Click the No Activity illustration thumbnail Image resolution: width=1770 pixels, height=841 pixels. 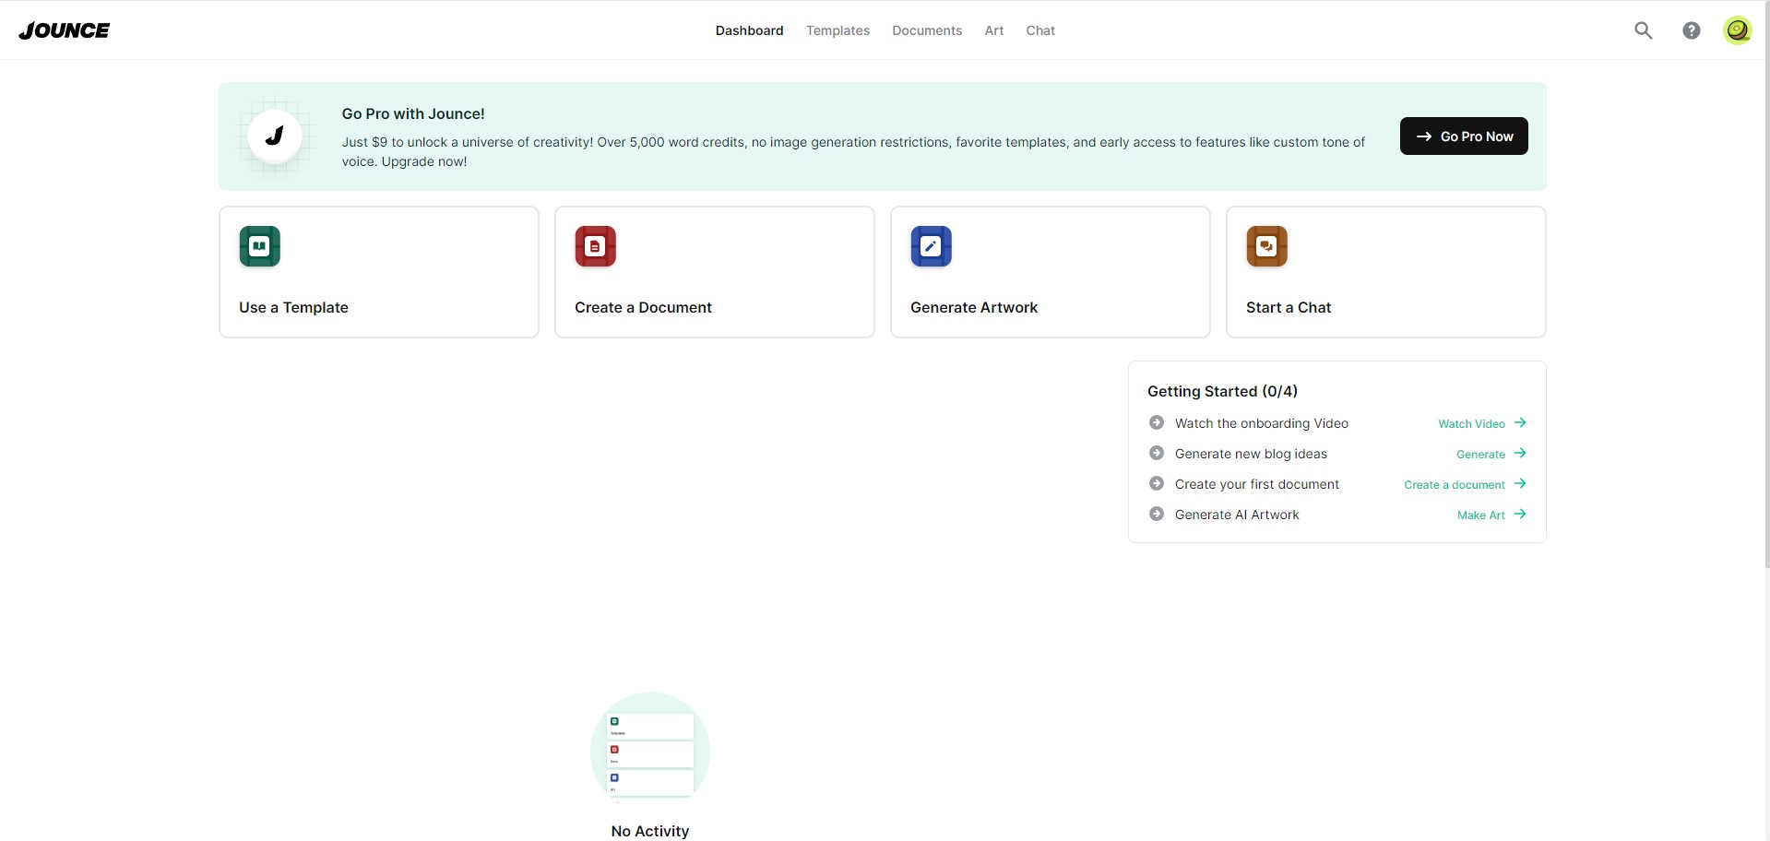(x=650, y=752)
